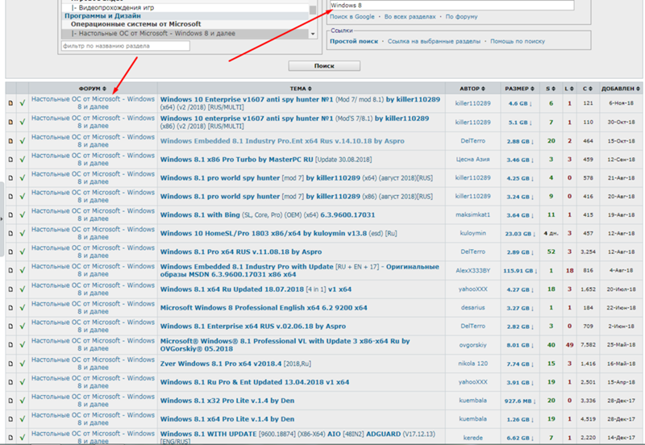The height and width of the screenshot is (445, 645).
Task: Sort results by АВТОР column
Action: click(472, 89)
